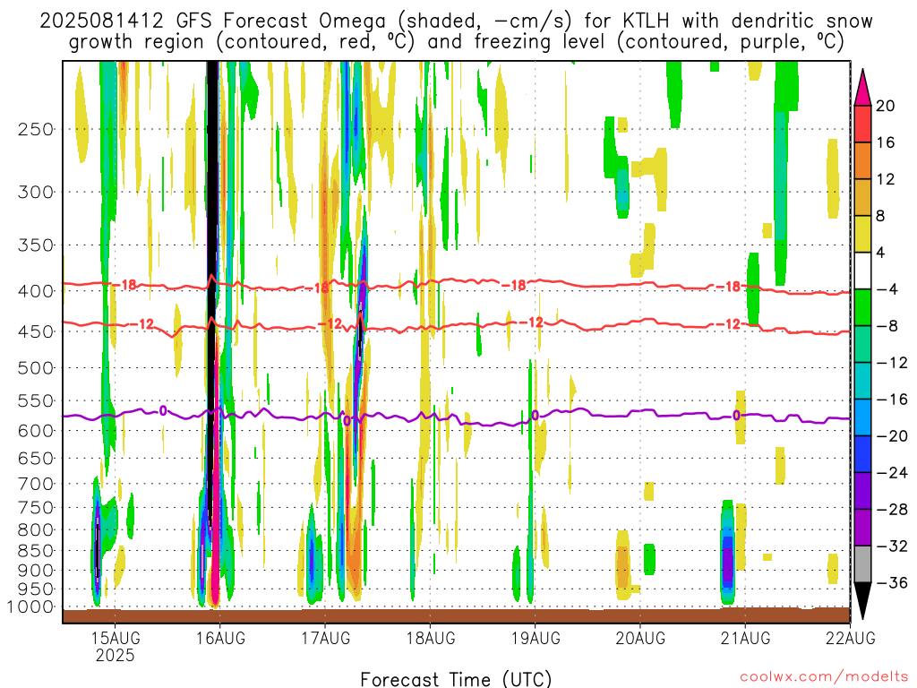Viewport: 917px width, 688px height.
Task: Select the red 16 to 20 colorbar swatch
Action: pyautogui.click(x=862, y=124)
